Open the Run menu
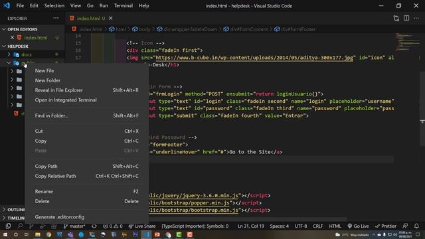 pos(104,5)
